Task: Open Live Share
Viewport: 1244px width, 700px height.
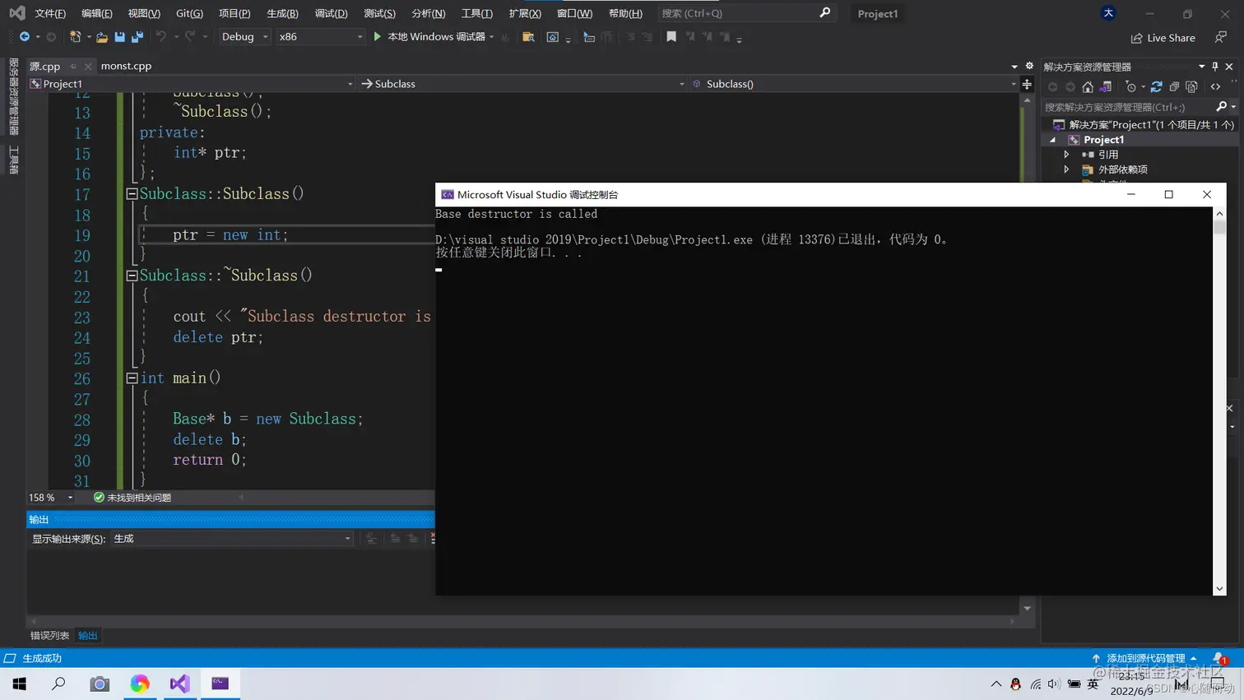Action: (1163, 38)
